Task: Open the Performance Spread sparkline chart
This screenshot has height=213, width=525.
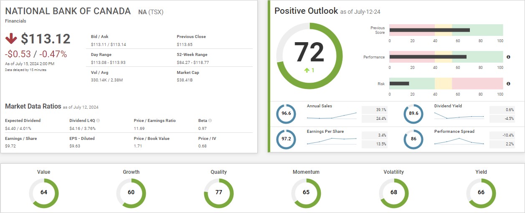Action: coord(459,141)
